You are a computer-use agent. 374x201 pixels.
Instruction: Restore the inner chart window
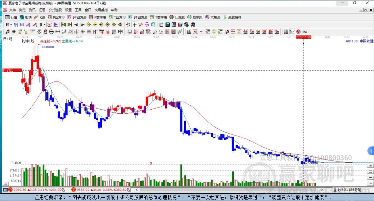tap(365, 10)
